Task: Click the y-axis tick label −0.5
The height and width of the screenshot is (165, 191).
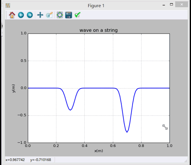Action: click(x=22, y=115)
